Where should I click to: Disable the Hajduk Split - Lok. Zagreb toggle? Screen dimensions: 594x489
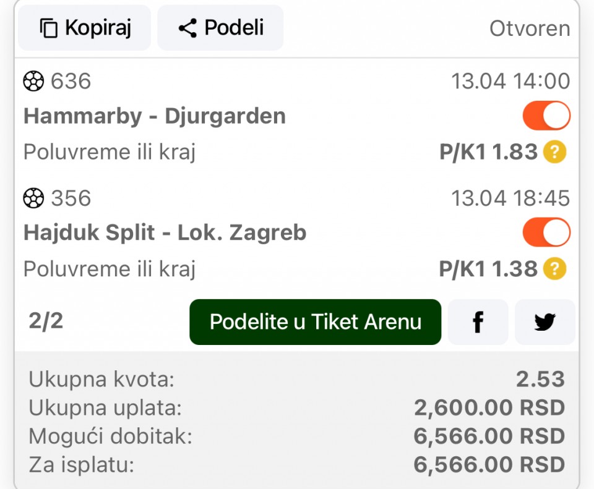point(546,232)
